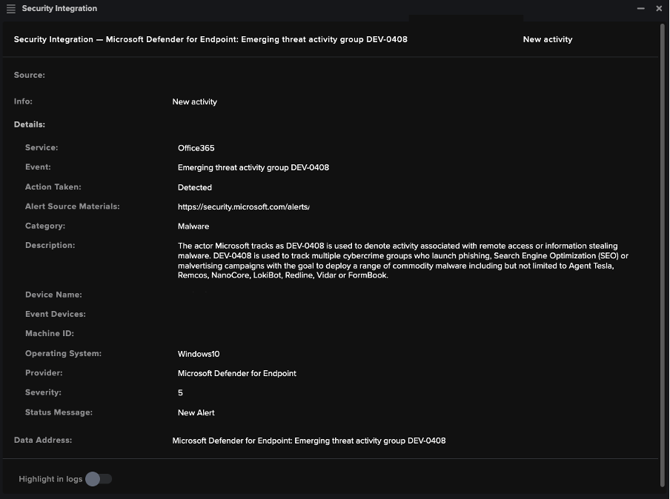Click the Emerging threat activity group event value
670x499 pixels.
pyautogui.click(x=252, y=167)
